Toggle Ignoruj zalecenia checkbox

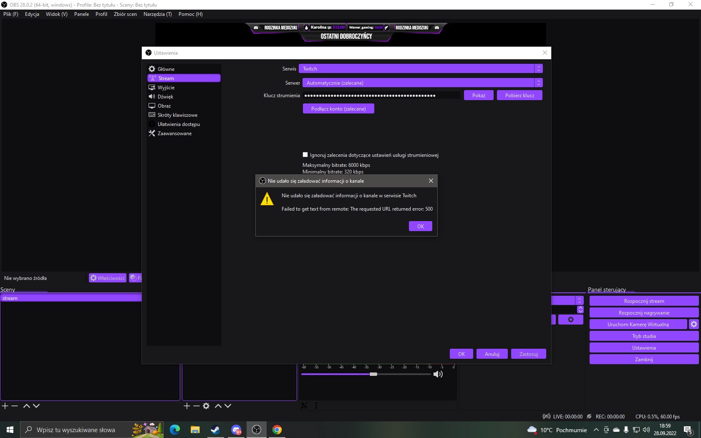(305, 155)
